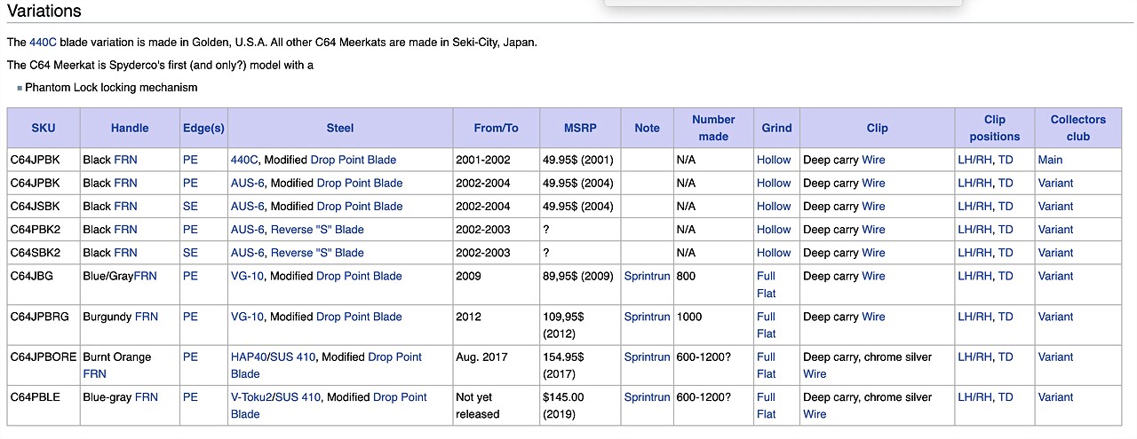Image resolution: width=1137 pixels, height=439 pixels.
Task: Select the Number made column header
Action: [x=713, y=128]
